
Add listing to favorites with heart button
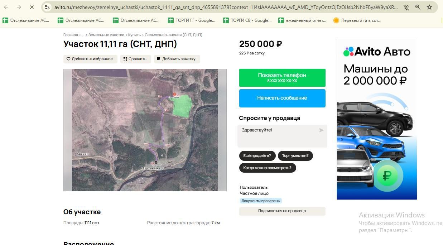[x=90, y=59]
